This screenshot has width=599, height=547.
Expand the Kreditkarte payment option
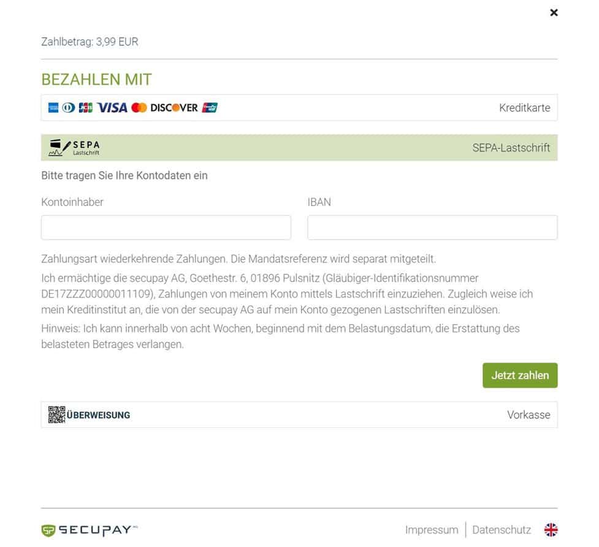pos(299,108)
